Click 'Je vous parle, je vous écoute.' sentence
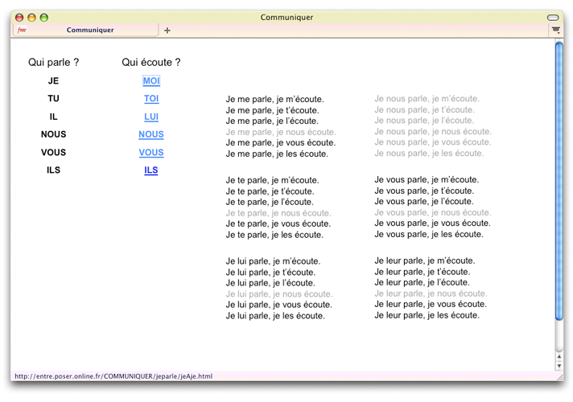The height and width of the screenshot is (402, 573). click(432, 223)
